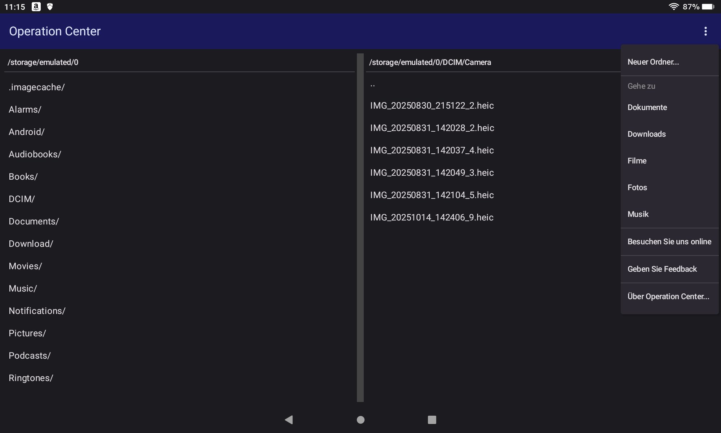
Task: Jump to Filme folder from menu
Action: coord(637,161)
